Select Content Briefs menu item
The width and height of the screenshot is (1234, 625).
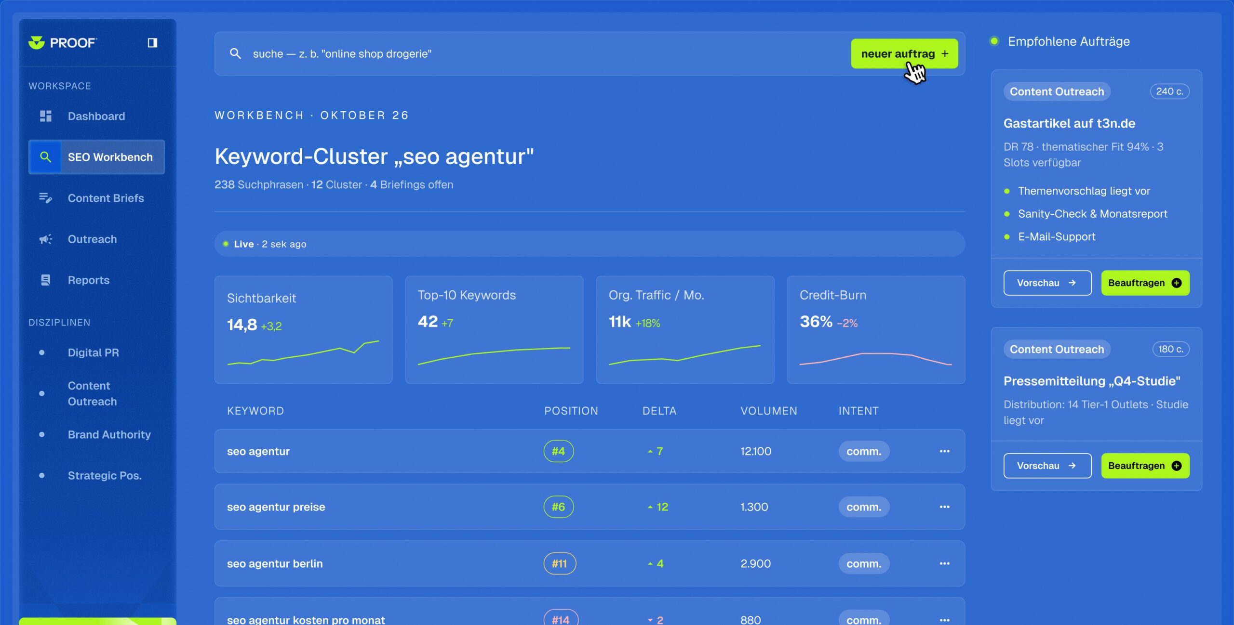click(96, 198)
